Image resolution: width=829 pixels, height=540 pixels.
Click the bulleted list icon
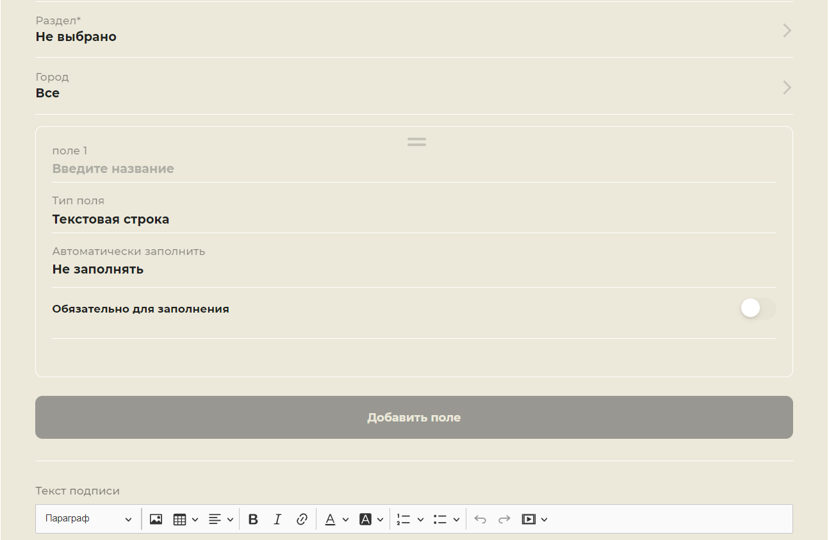click(x=439, y=520)
